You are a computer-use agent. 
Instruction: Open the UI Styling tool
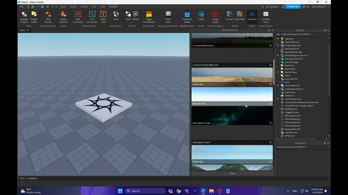[x=136, y=16]
